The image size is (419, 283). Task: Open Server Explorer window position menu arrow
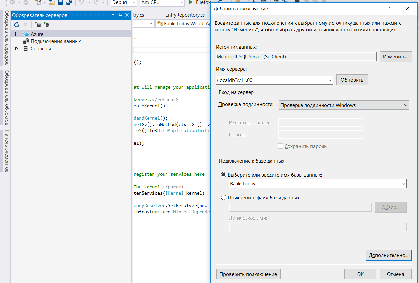point(113,15)
